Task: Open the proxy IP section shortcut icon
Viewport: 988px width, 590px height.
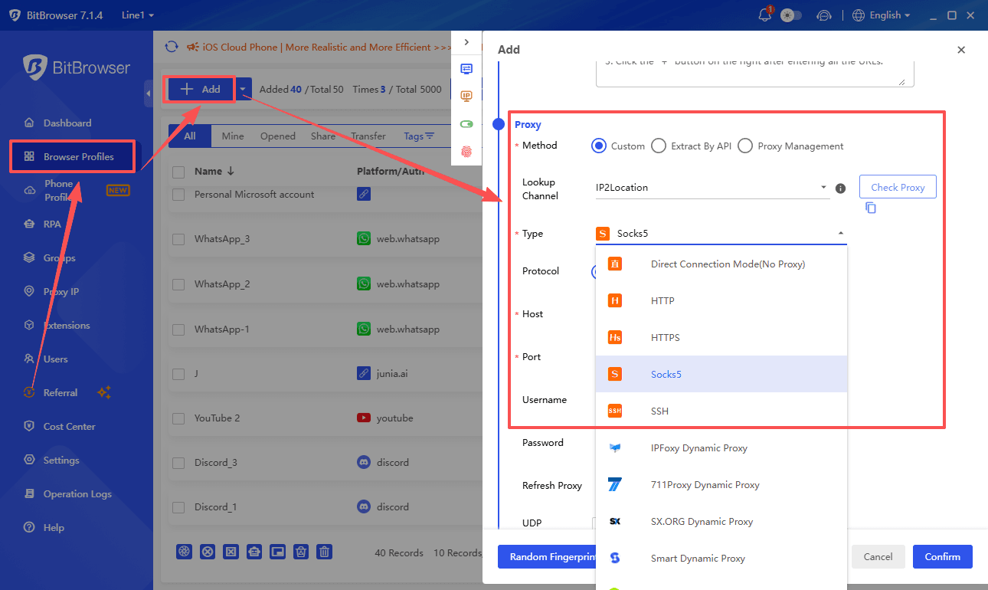Action: tap(466, 96)
